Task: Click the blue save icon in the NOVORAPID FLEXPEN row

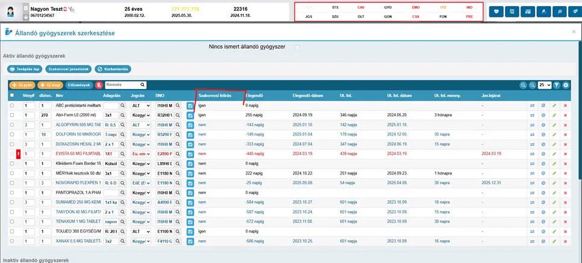Action: [190, 183]
